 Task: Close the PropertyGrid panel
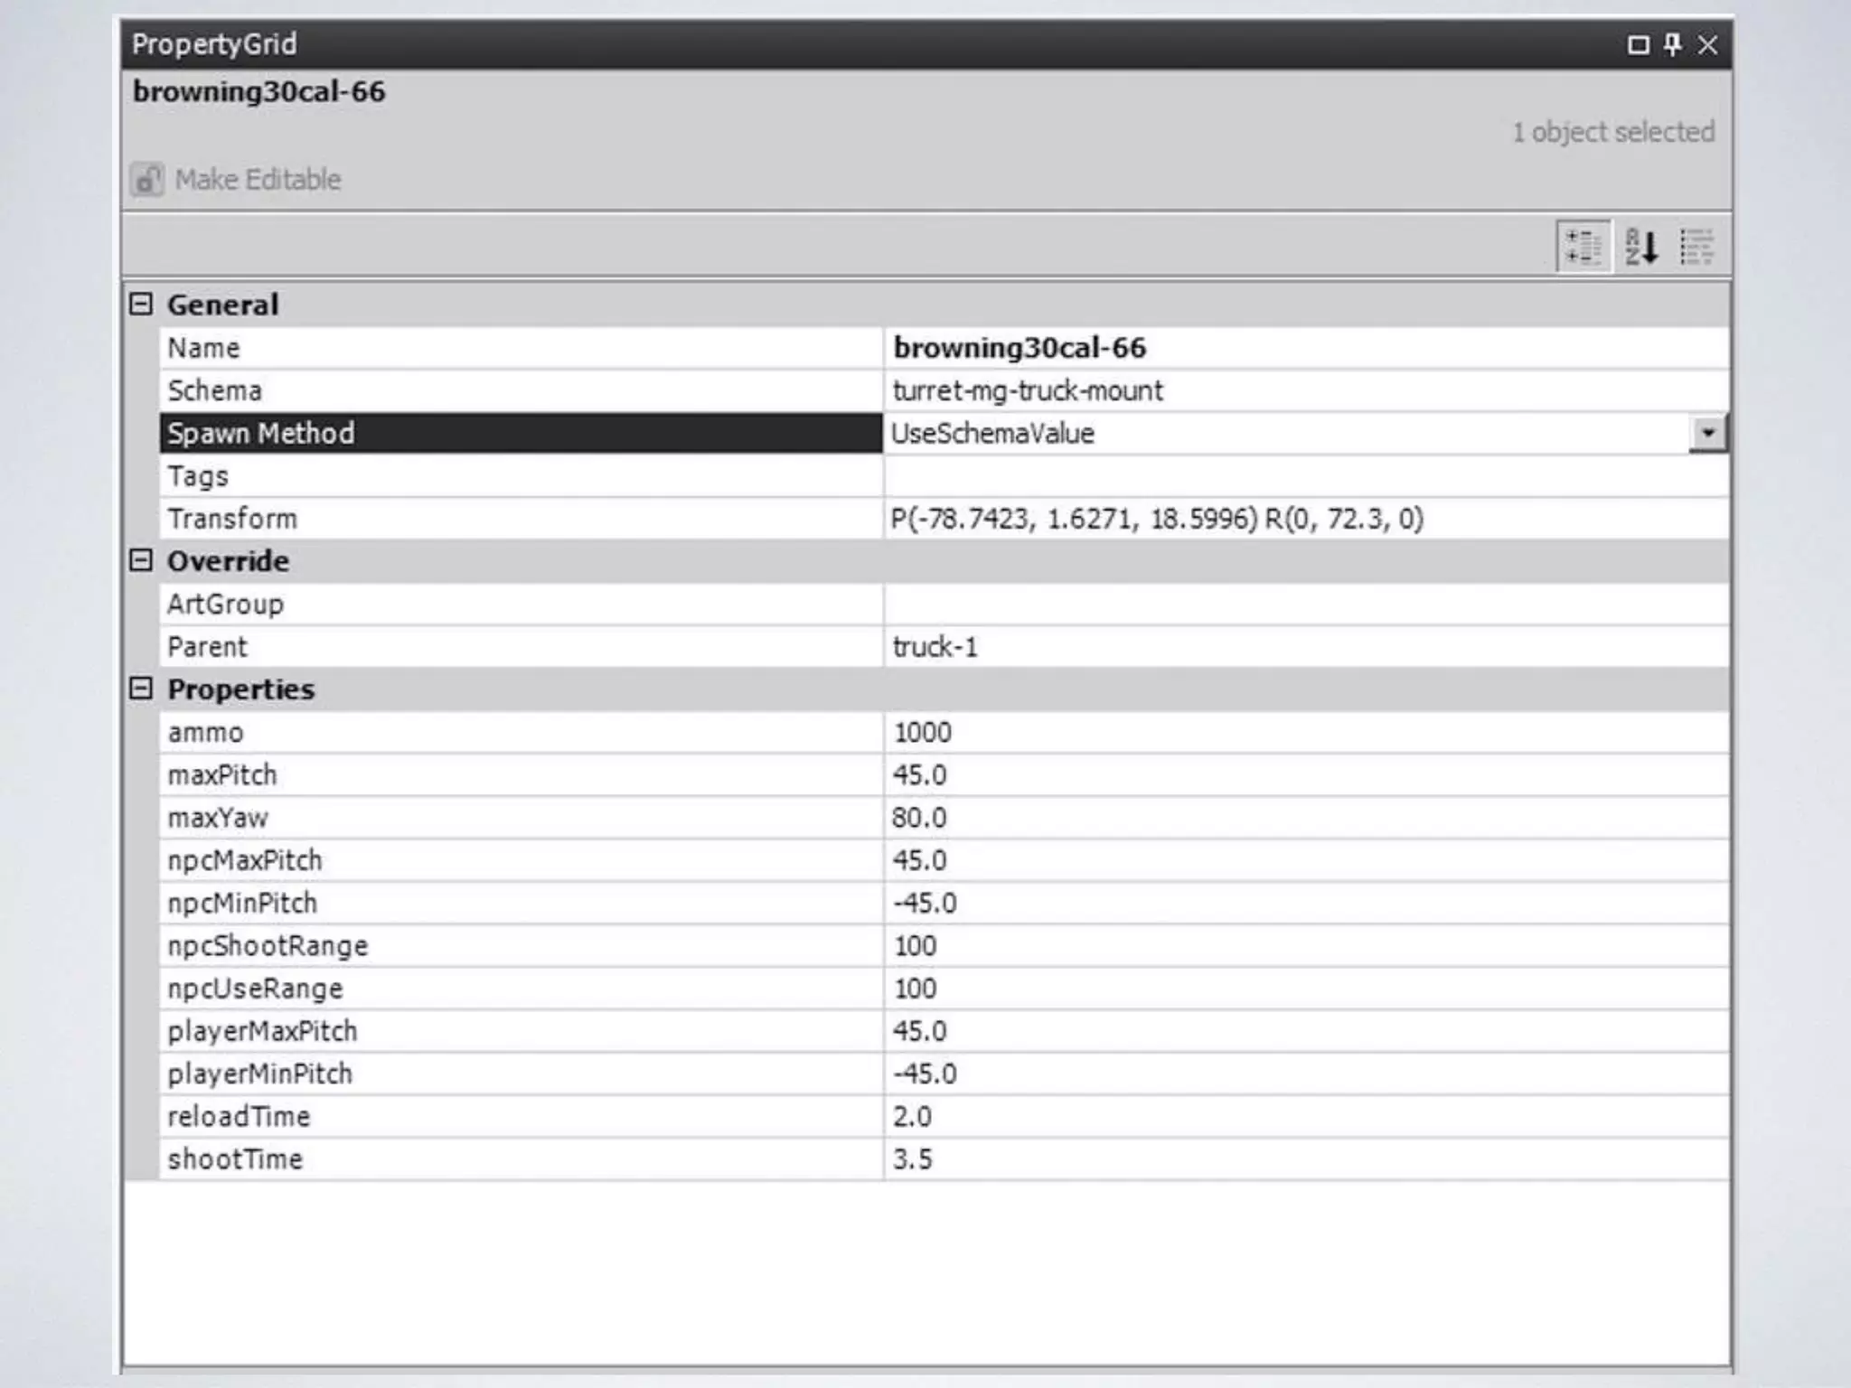[x=1707, y=44]
